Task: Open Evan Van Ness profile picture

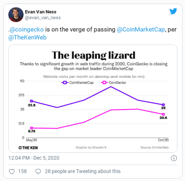Action: (16, 14)
